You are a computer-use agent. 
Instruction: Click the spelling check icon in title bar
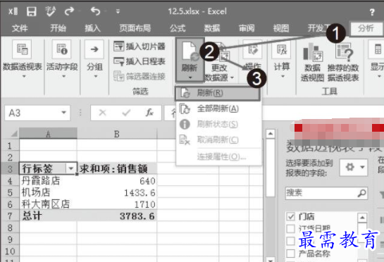click(x=51, y=11)
